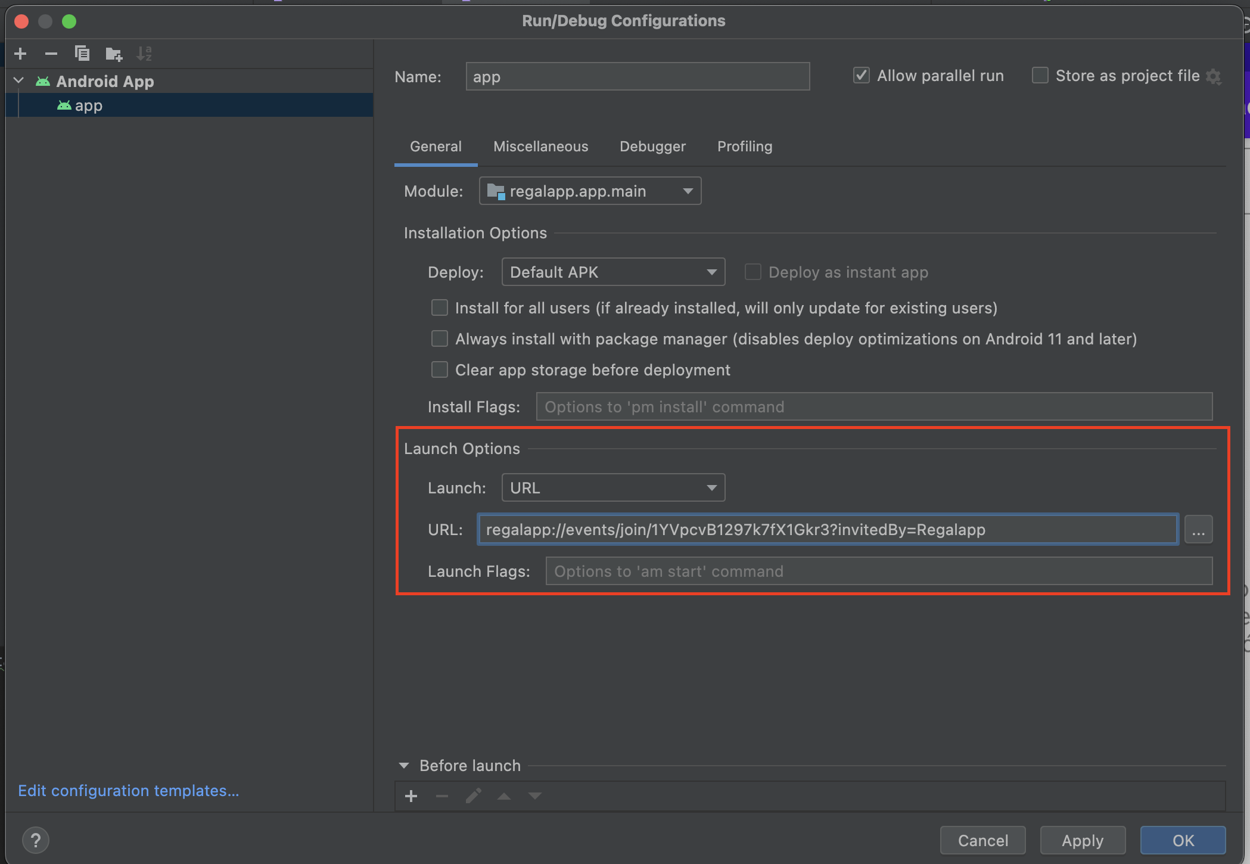Click the Remove Configuration minus icon
Image resolution: width=1250 pixels, height=864 pixels.
coord(51,54)
